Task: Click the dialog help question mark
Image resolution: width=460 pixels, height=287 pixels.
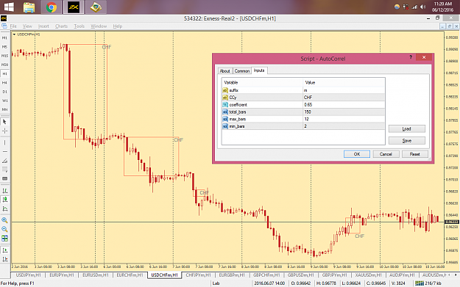Action: [411, 57]
